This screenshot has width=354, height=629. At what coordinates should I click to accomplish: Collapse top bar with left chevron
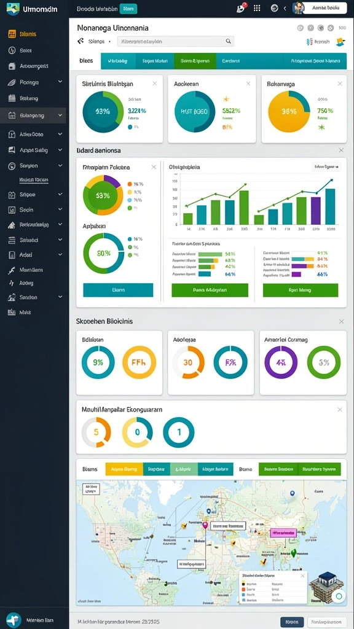tap(285, 8)
